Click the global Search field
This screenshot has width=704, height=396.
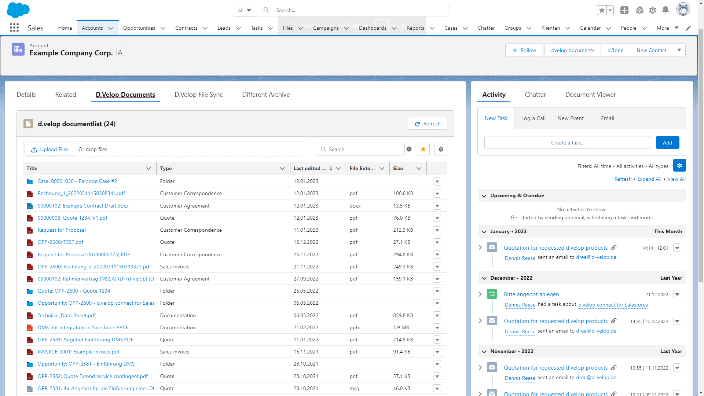tap(352, 10)
